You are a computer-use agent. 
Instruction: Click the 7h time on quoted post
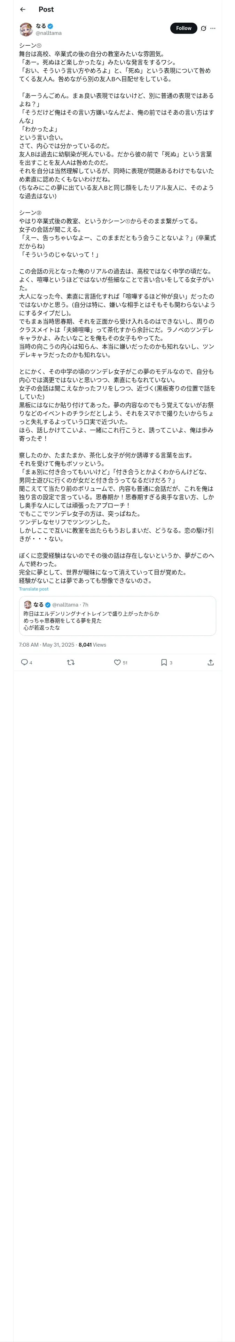(x=85, y=605)
